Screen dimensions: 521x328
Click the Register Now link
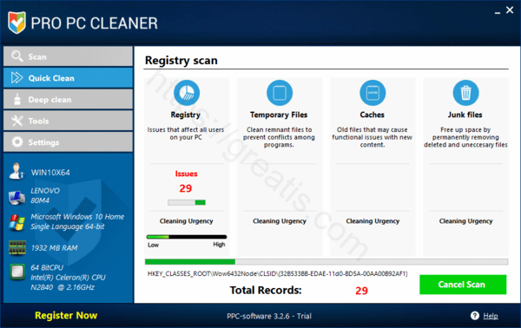pos(66,315)
